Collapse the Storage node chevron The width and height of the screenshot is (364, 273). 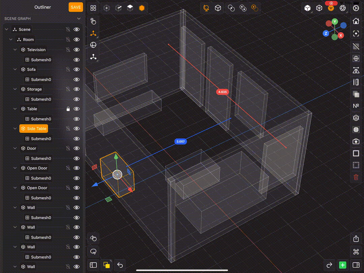click(x=15, y=89)
